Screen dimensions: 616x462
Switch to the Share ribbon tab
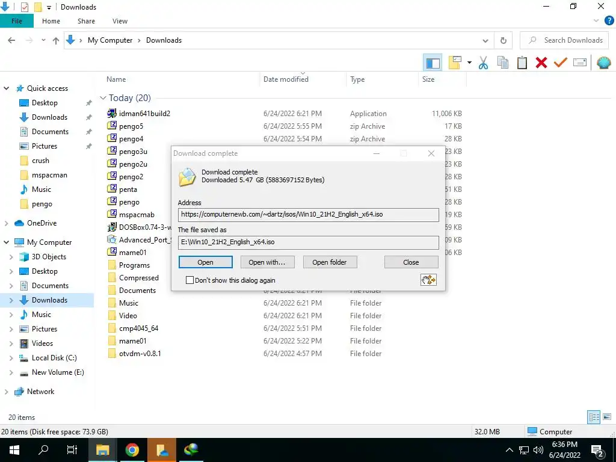pos(86,21)
